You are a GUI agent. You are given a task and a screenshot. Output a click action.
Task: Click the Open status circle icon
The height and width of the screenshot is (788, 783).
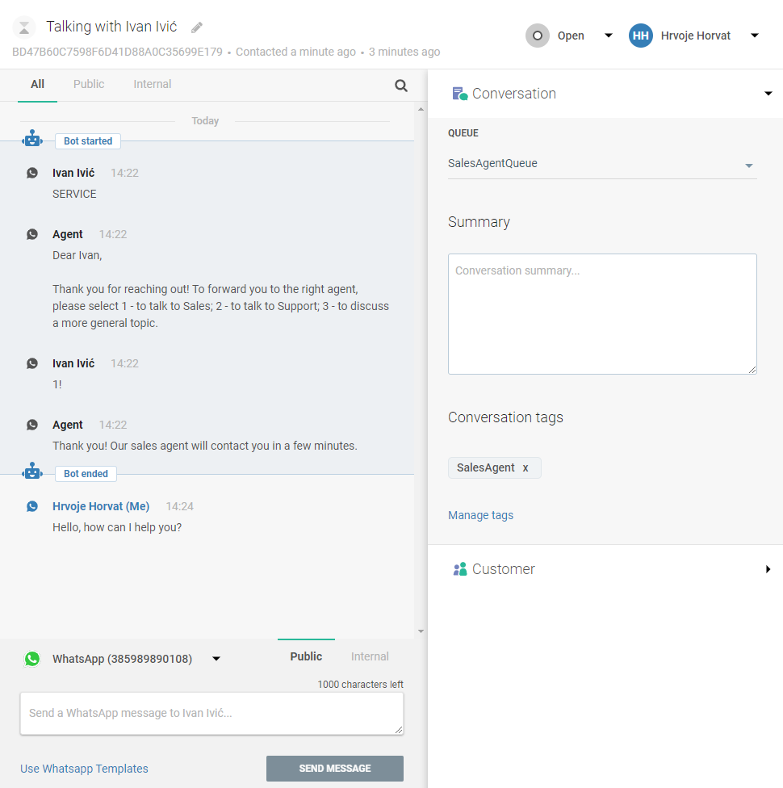tap(537, 36)
